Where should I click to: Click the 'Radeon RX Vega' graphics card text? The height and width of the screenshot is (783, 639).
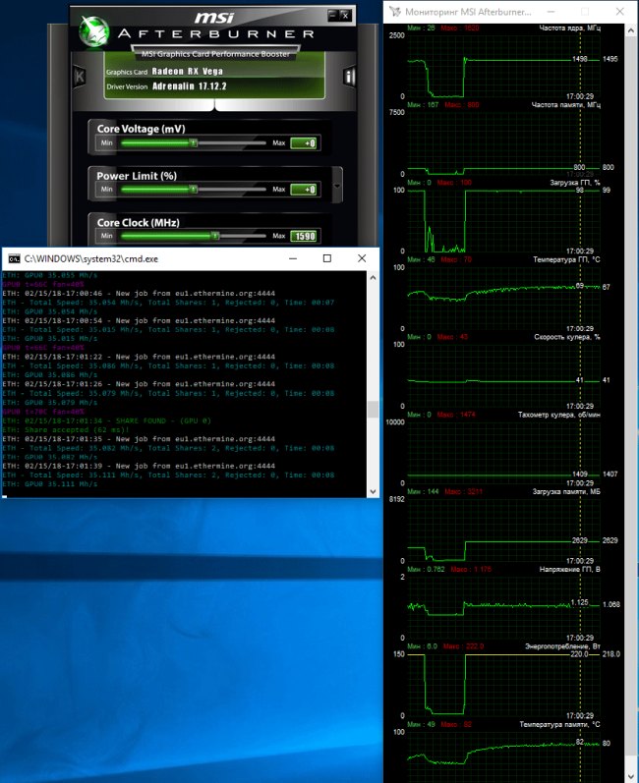click(188, 72)
